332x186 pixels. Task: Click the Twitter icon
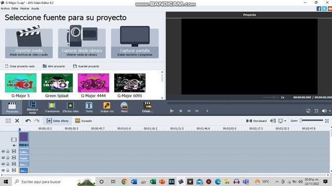[x=324, y=9]
